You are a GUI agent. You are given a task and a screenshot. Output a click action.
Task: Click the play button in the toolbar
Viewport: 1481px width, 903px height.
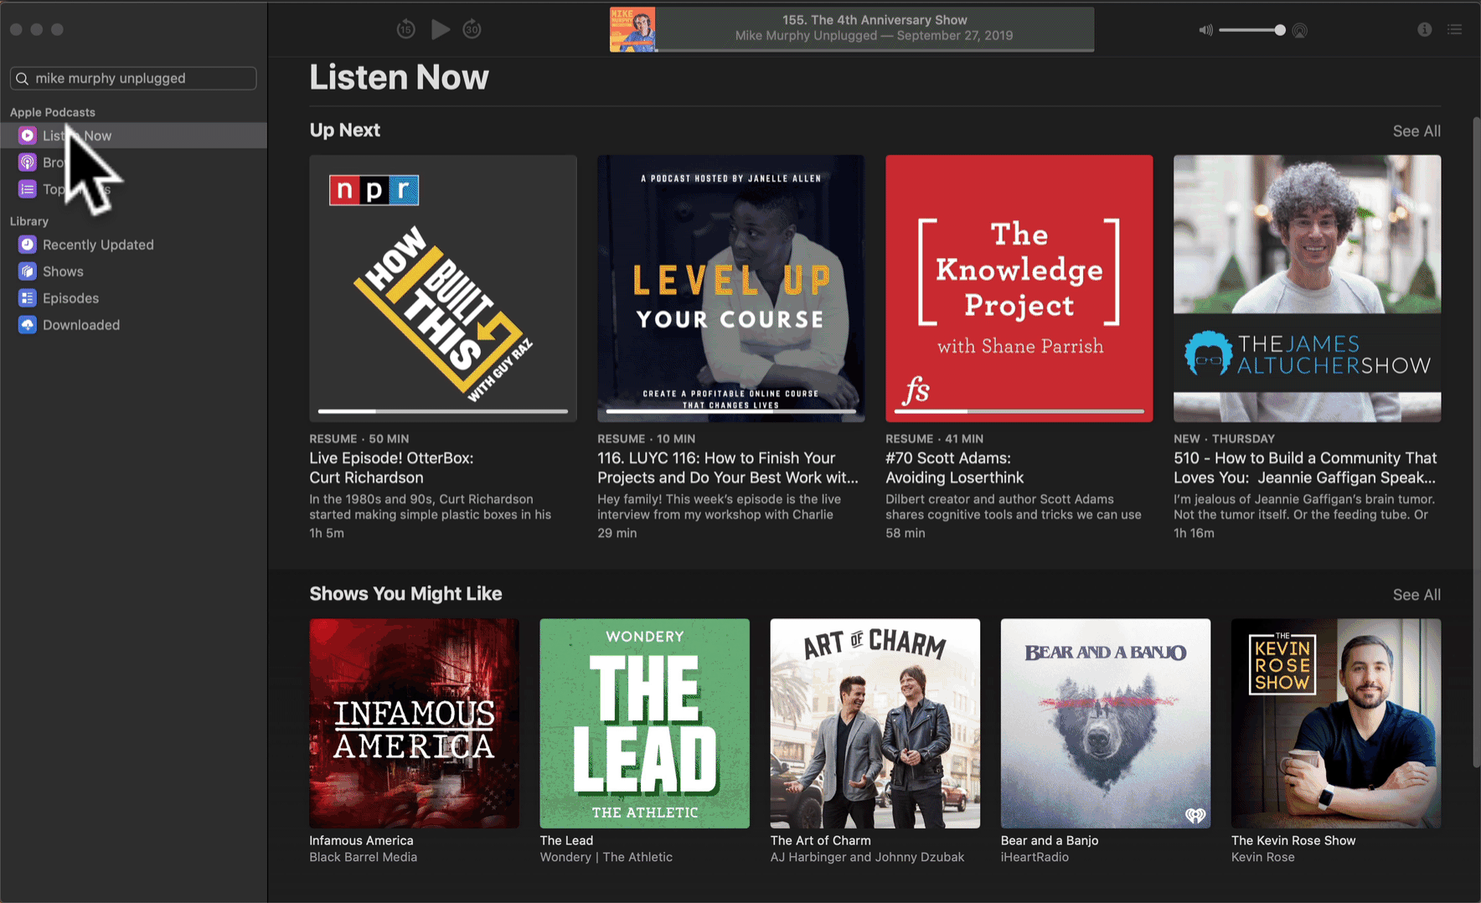click(441, 29)
